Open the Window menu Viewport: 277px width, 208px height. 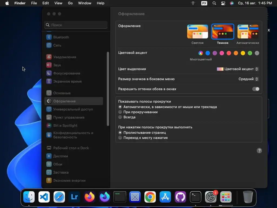(85, 3)
